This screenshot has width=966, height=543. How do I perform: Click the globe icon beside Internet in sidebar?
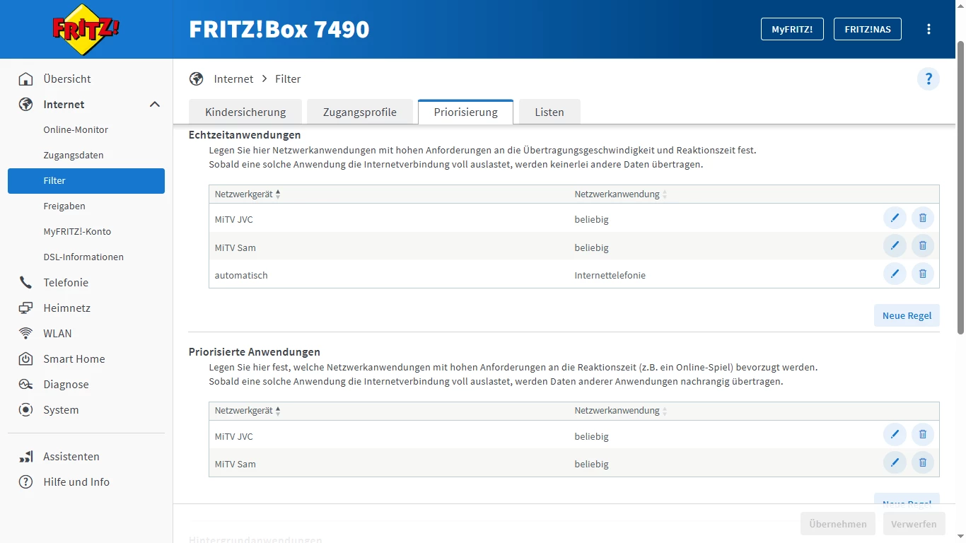[26, 104]
